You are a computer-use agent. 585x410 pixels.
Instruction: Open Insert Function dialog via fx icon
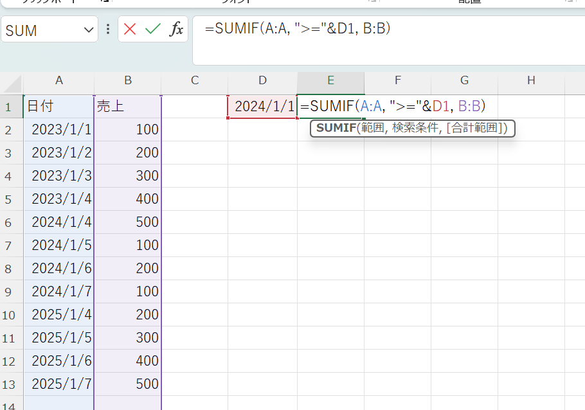(175, 30)
